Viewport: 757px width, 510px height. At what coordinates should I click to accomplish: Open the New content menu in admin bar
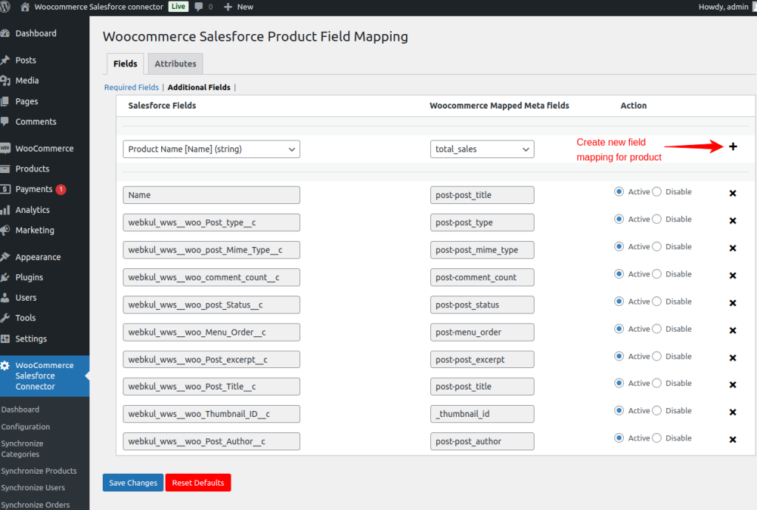tap(238, 7)
